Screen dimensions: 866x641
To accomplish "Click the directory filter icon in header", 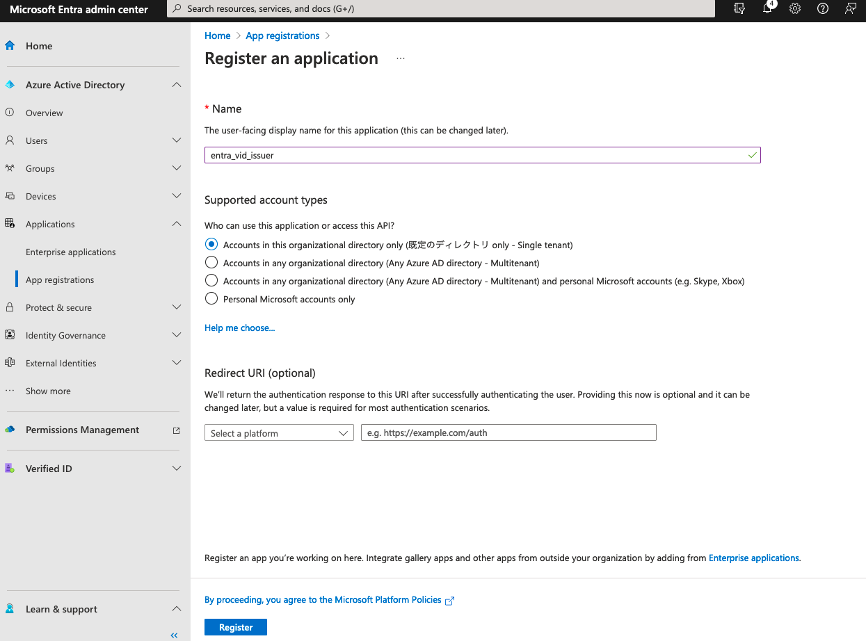I will (x=739, y=9).
